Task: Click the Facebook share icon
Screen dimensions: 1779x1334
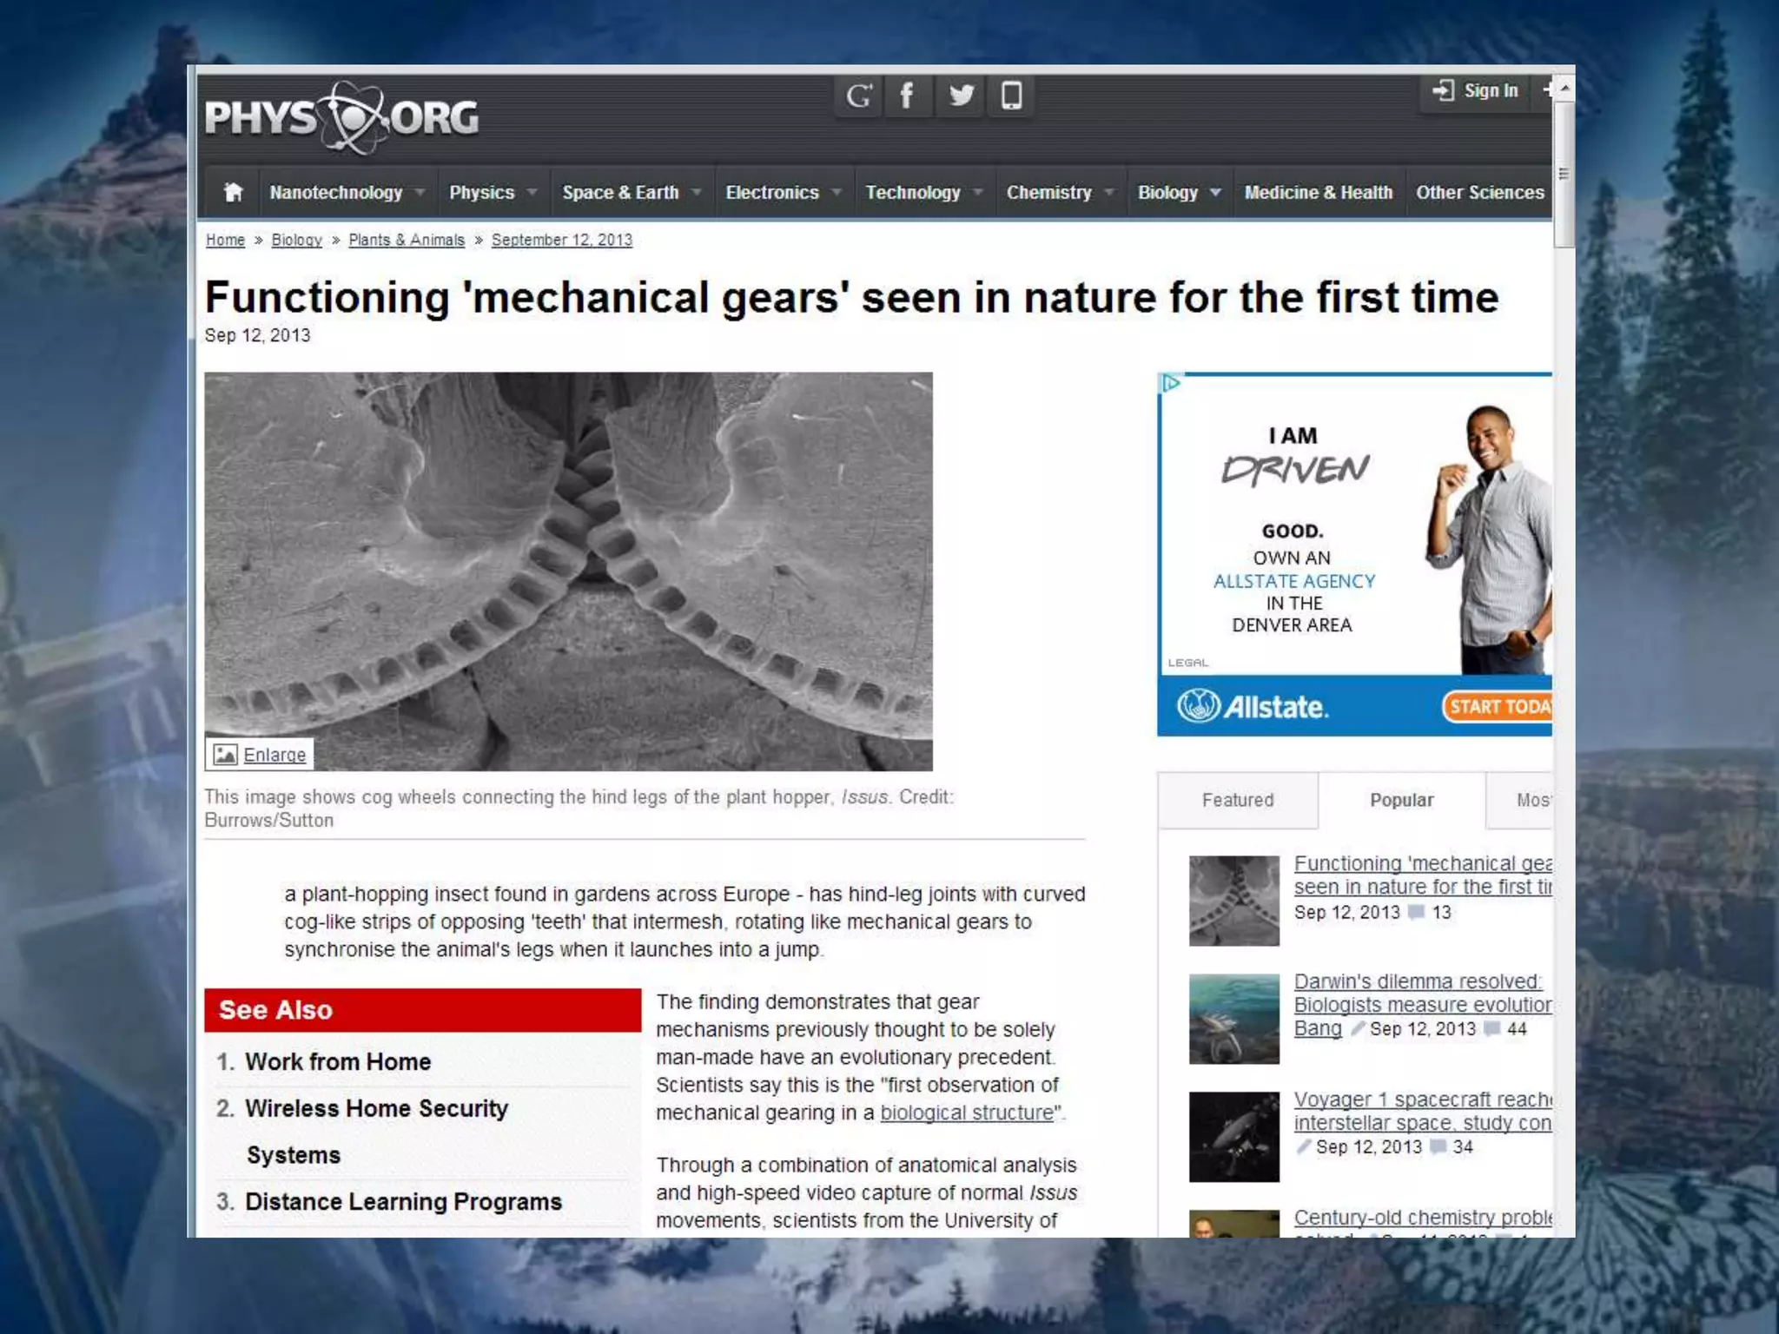Action: pyautogui.click(x=907, y=96)
